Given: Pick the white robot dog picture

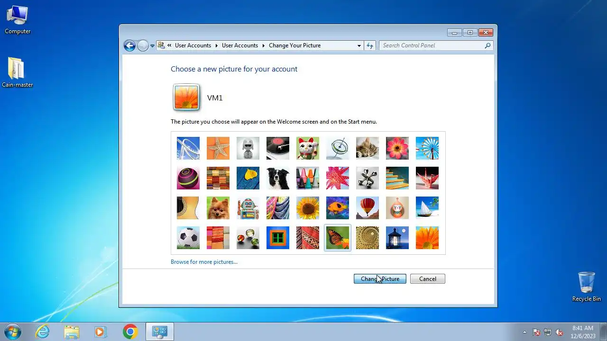Looking at the screenshot, I should pyautogui.click(x=248, y=148).
